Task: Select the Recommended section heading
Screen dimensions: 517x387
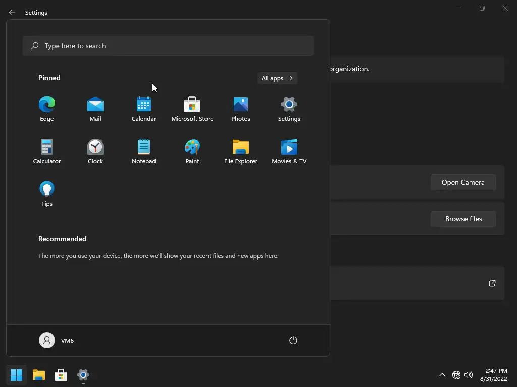Action: coord(62,239)
